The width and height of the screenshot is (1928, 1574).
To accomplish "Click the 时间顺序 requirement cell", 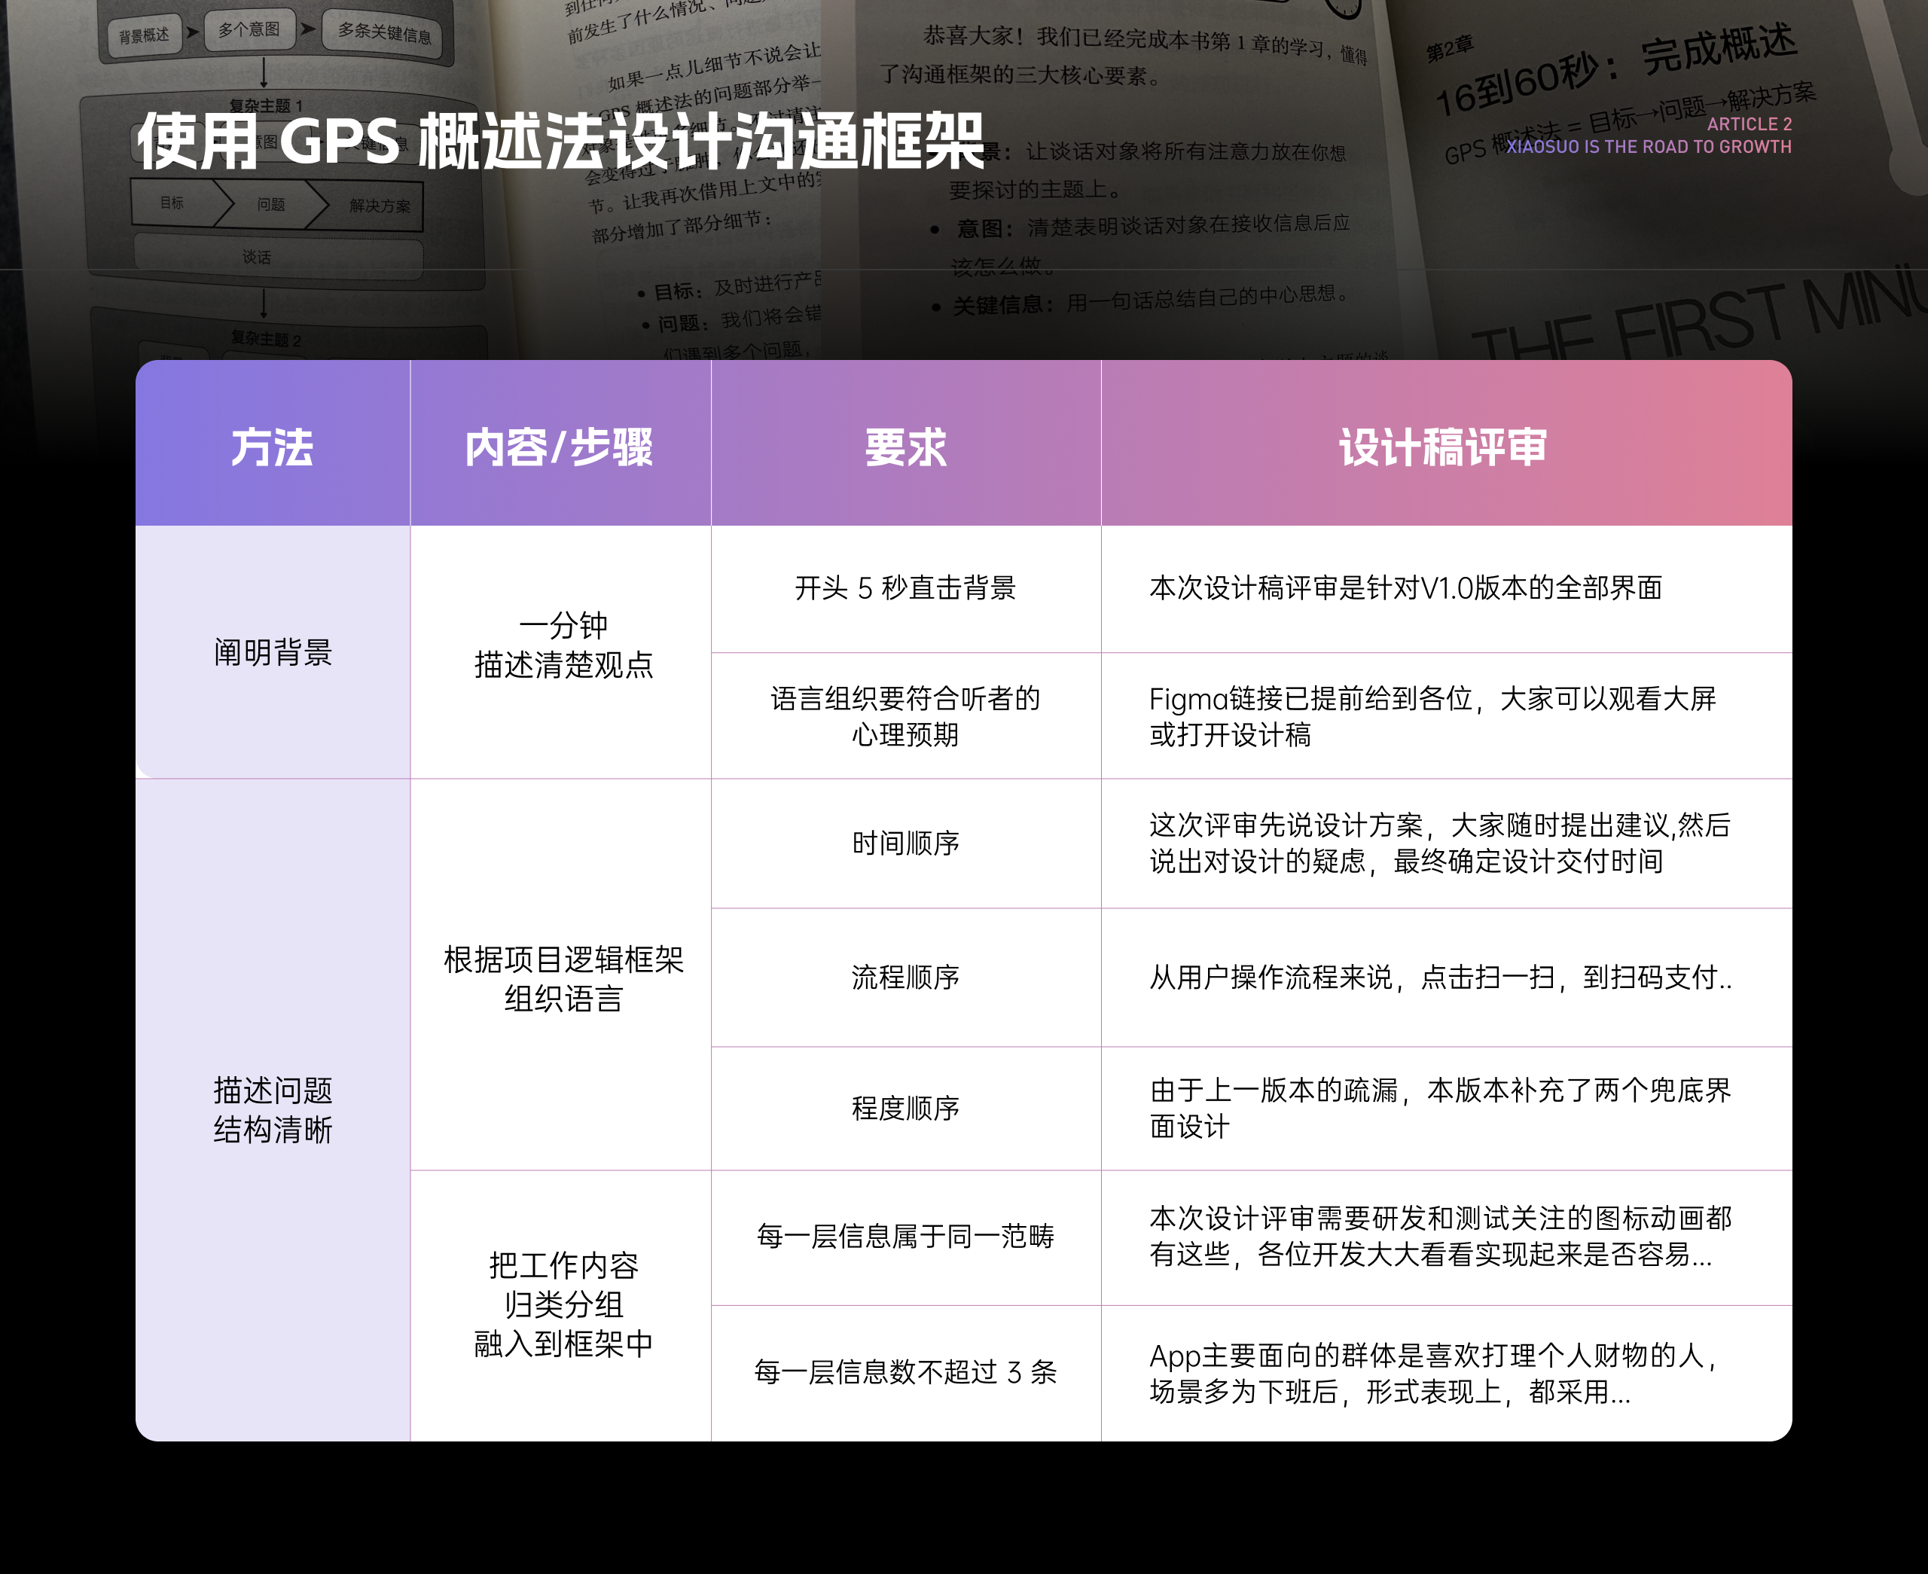I will [x=905, y=843].
